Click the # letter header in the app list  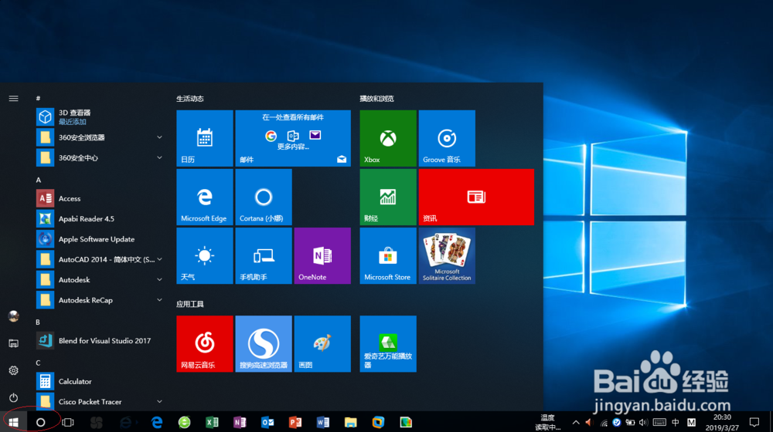(38, 99)
